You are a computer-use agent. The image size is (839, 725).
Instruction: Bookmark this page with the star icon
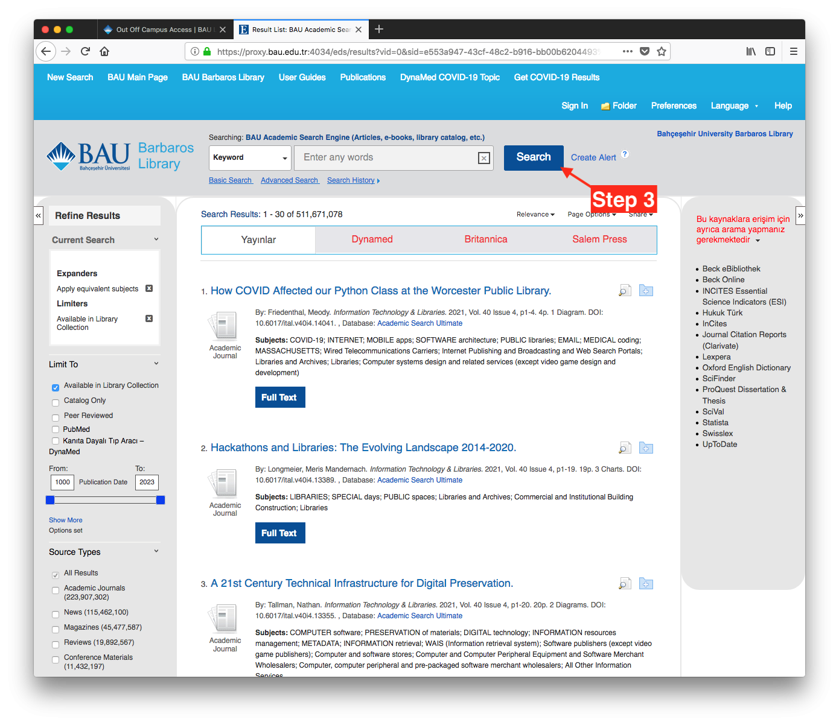coord(662,51)
